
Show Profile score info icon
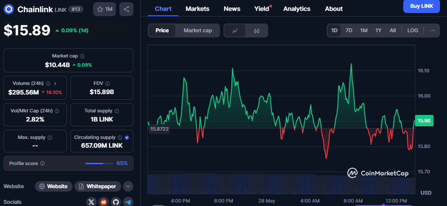pyautogui.click(x=42, y=163)
